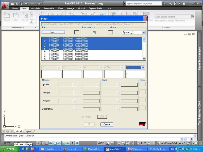The width and height of the screenshot is (203, 152).
Task: Click the New drawing icon in Quick Access
Action: click(x=12, y=4)
